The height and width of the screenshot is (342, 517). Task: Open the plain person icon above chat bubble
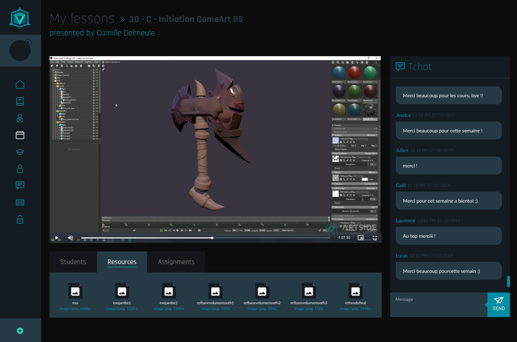[x=20, y=169]
